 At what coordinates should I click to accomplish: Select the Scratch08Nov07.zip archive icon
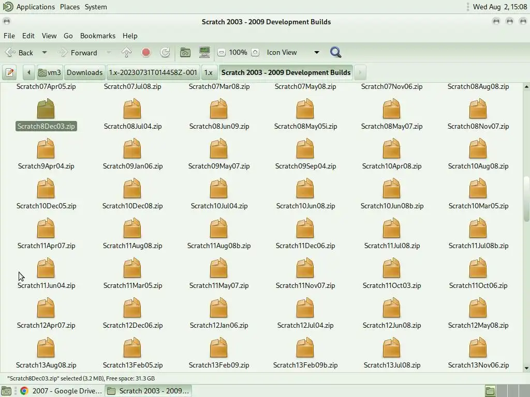pos(478,109)
